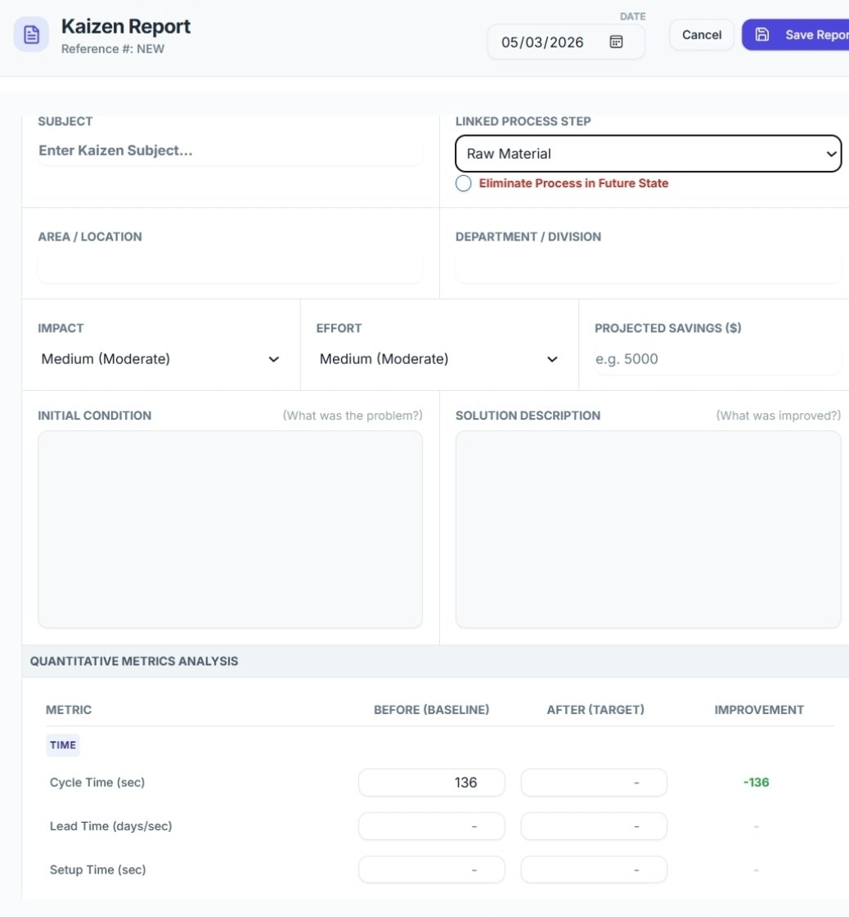The height and width of the screenshot is (917, 849).
Task: Select Eliminate Process in Future State
Action: click(x=463, y=183)
